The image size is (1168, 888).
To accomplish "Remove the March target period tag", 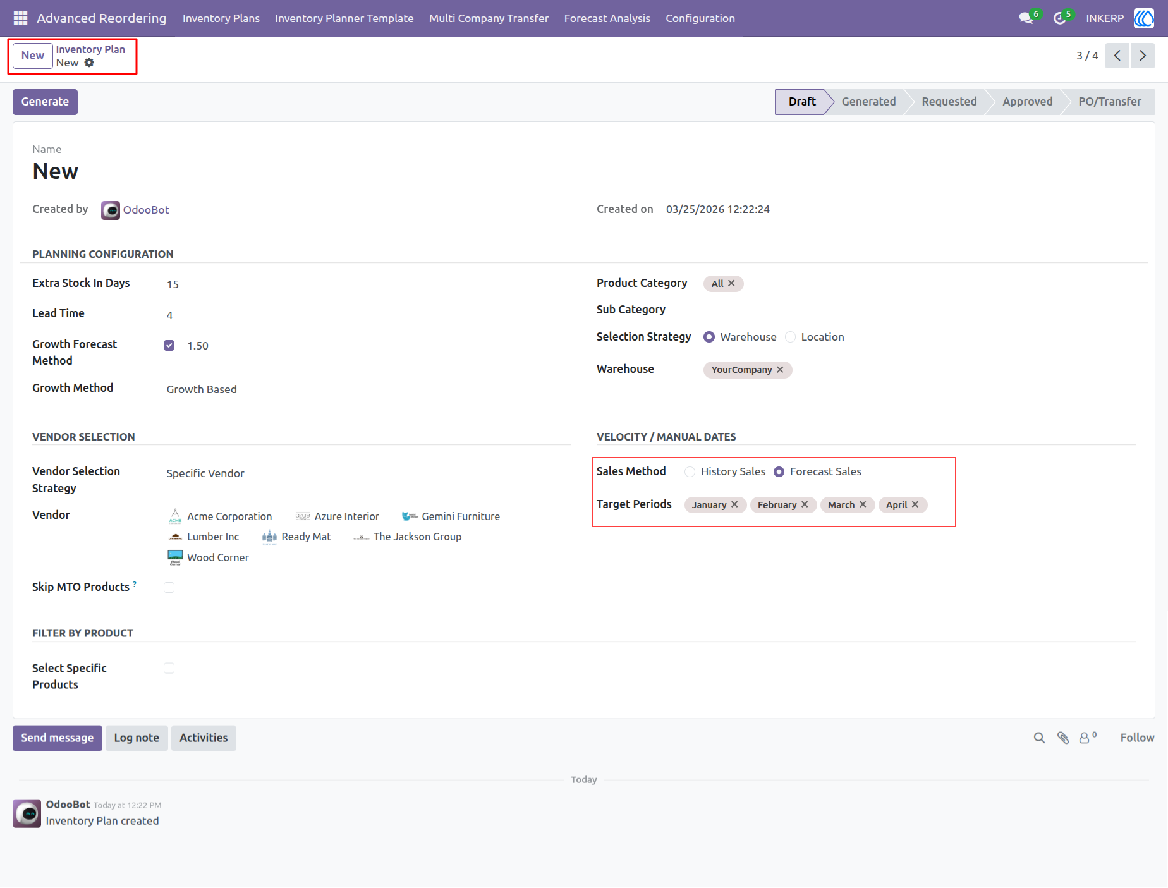I will (863, 504).
